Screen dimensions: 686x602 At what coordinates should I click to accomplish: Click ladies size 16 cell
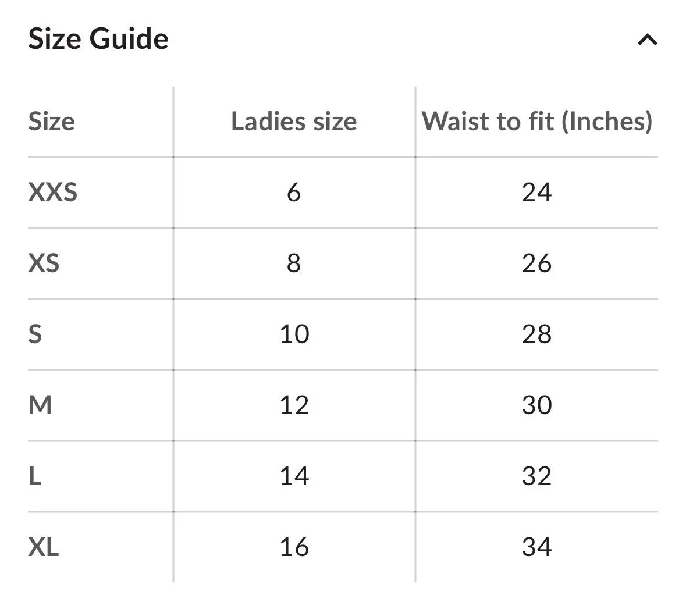click(294, 547)
